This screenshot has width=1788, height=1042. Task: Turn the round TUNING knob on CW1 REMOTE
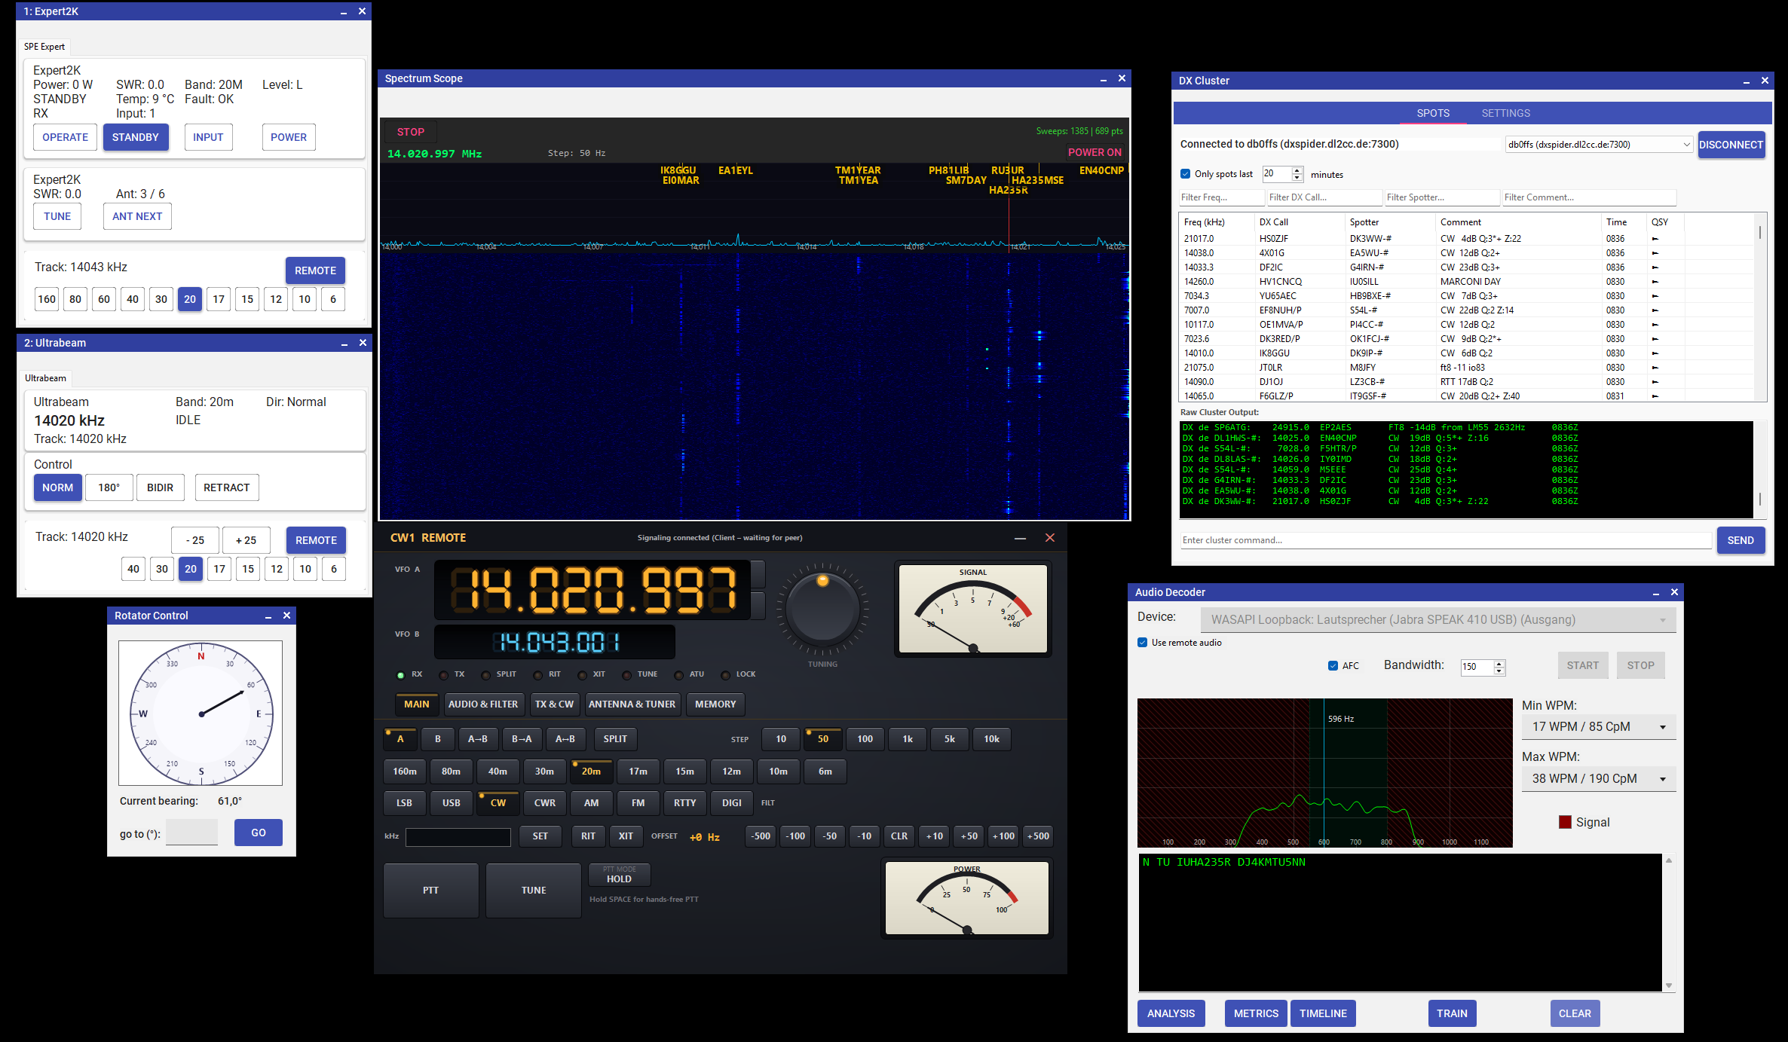coord(822,610)
